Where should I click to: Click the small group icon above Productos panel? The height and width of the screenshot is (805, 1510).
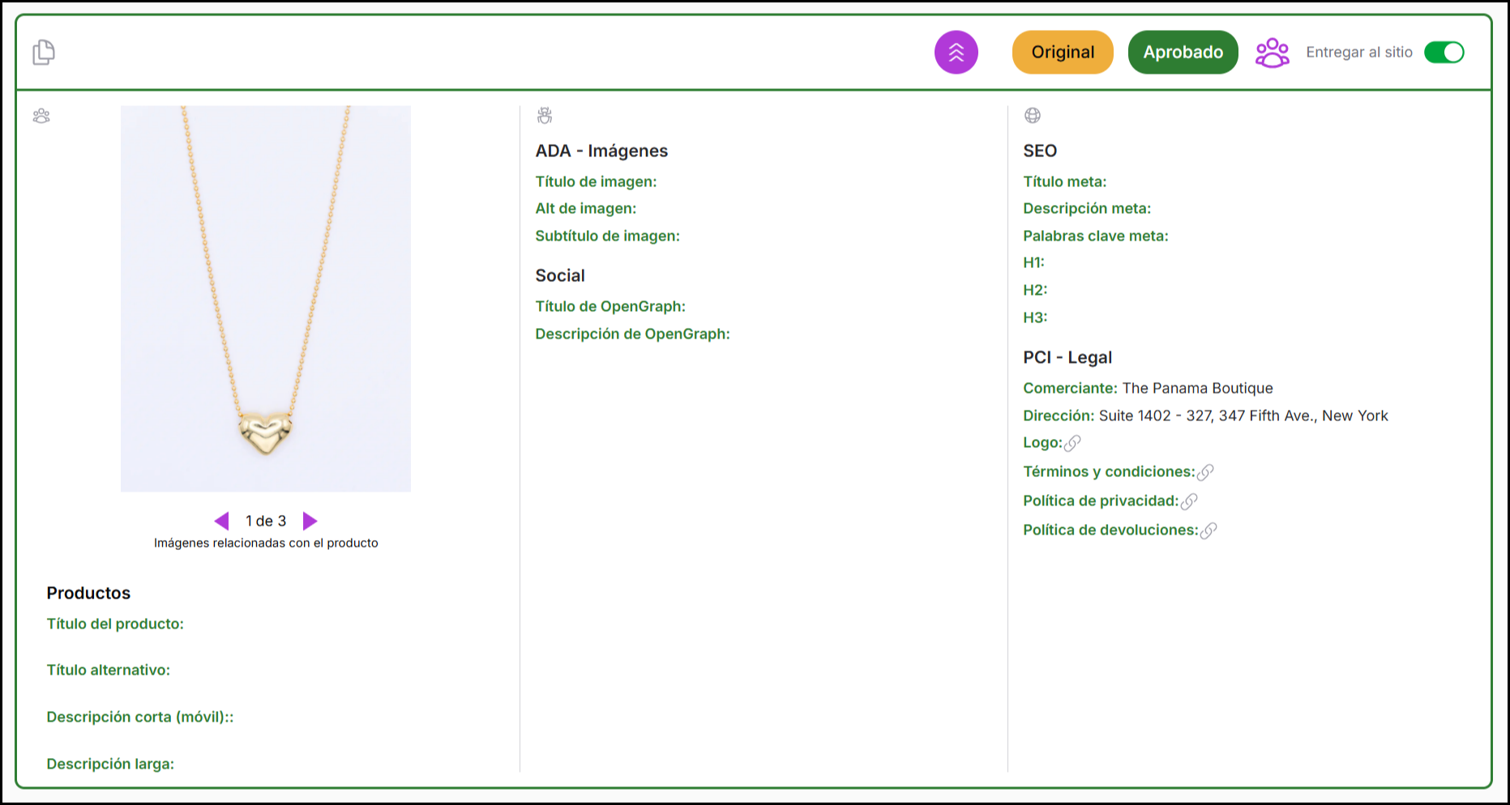click(41, 116)
